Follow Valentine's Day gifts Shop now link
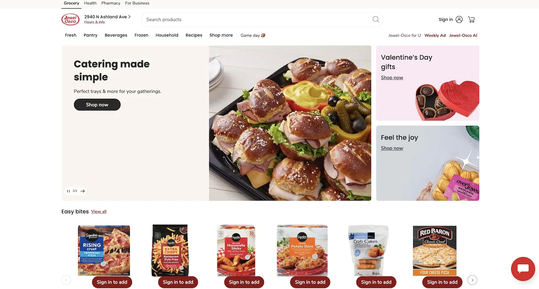This screenshot has width=539, height=289. [392, 78]
